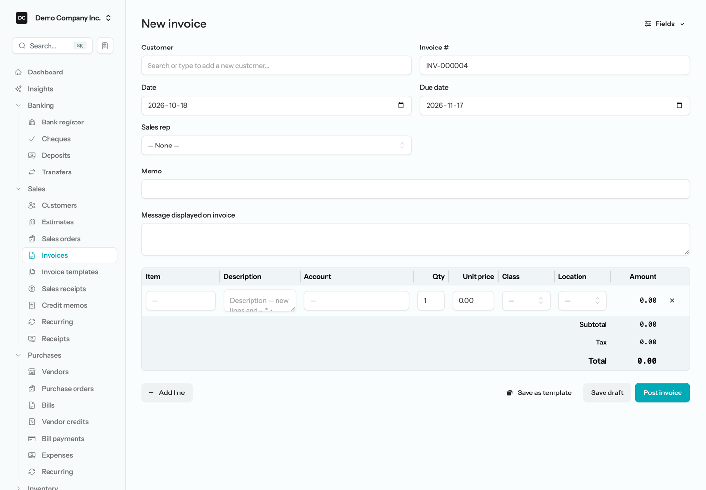The height and width of the screenshot is (490, 706).
Task: Open the Class dropdown in the line
Action: pyautogui.click(x=526, y=301)
